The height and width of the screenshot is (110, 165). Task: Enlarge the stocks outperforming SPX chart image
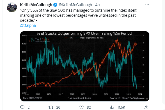(85, 66)
